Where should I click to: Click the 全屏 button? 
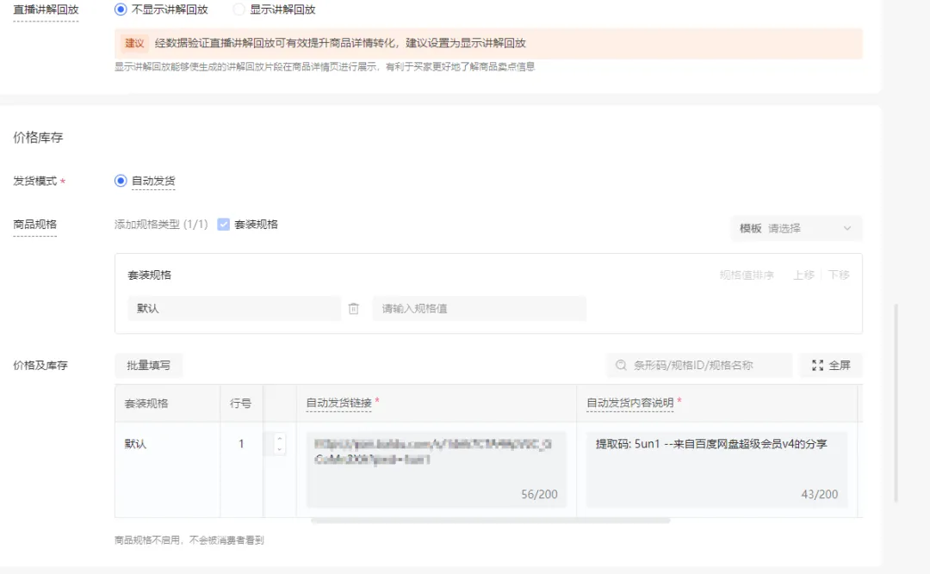(830, 365)
